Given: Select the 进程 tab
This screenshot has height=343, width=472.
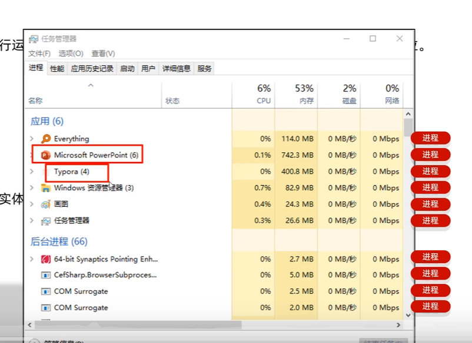Looking at the screenshot, I should pyautogui.click(x=36, y=68).
